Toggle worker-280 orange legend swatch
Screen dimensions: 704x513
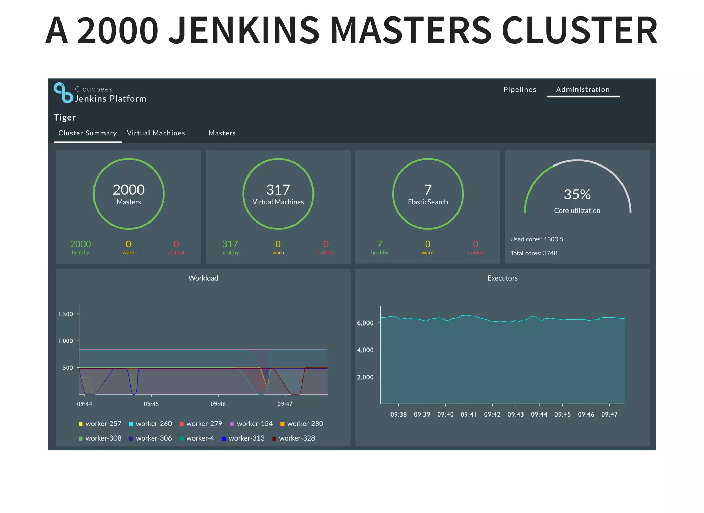pyautogui.click(x=283, y=424)
